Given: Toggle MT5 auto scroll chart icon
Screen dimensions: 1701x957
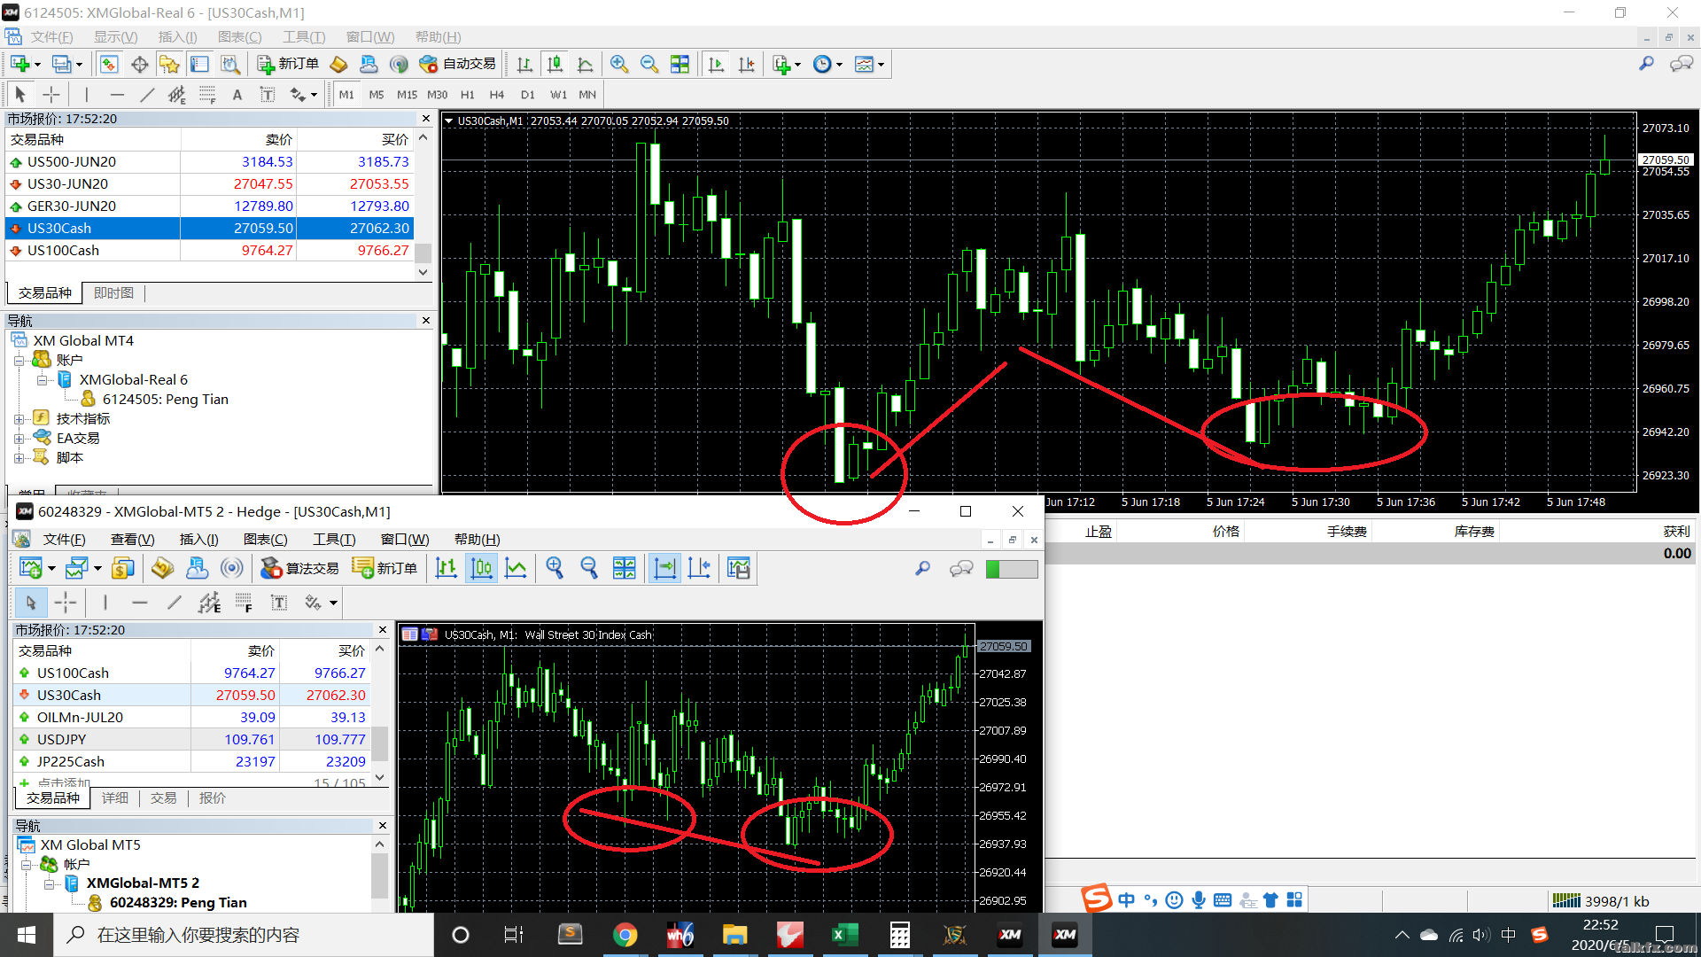Looking at the screenshot, I should (x=664, y=569).
